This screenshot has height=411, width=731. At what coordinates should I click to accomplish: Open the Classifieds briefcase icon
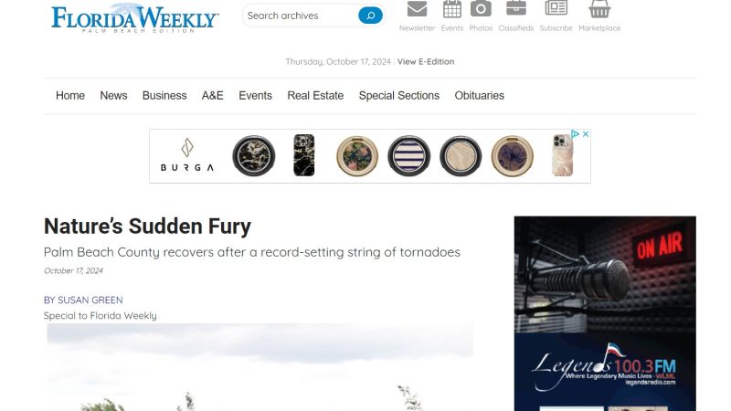516,8
